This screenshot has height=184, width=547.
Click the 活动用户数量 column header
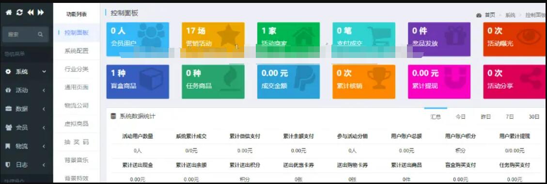[x=138, y=136]
